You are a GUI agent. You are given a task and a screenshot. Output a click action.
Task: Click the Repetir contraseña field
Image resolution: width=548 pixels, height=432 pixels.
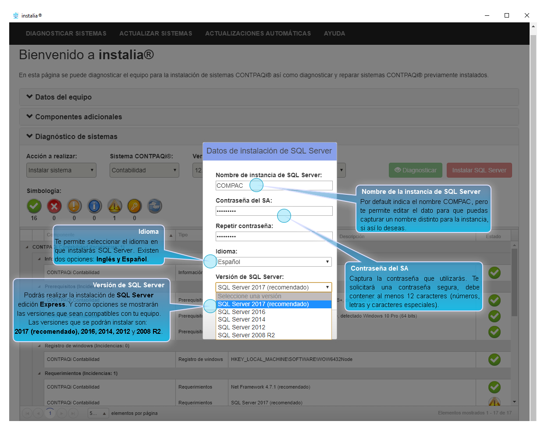click(274, 236)
